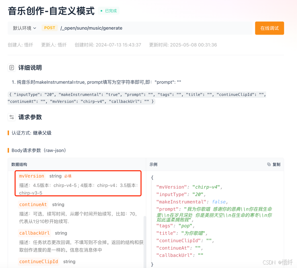Viewport: 297px width, 268px height.
Task: Click the 更新人: 悟纤 text
Action: click(54, 45)
